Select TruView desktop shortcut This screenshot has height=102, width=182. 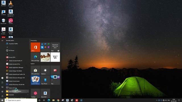(11, 21)
